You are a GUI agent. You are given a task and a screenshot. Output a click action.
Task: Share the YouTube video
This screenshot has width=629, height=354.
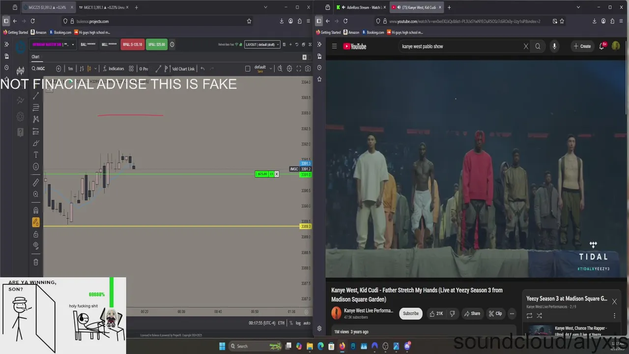tap(471, 314)
